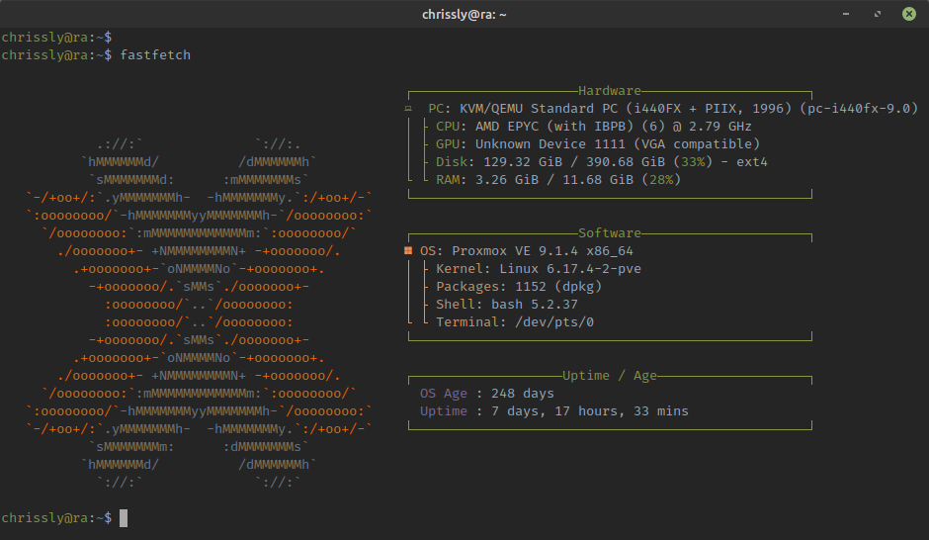Click the 'Packages:' label
The width and height of the screenshot is (929, 540).
(x=471, y=286)
